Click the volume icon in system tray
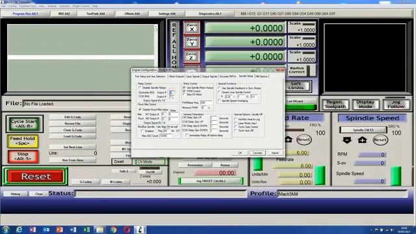The height and width of the screenshot is (234, 416). click(x=392, y=230)
